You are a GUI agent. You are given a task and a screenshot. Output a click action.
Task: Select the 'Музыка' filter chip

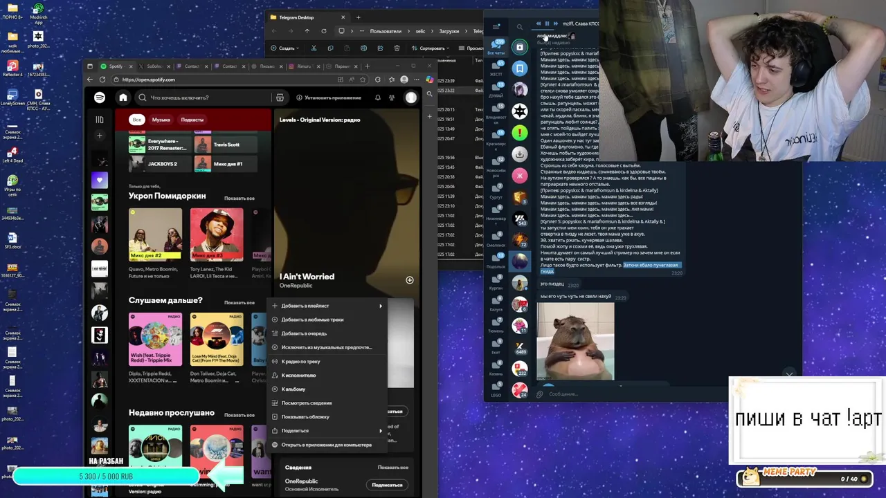click(161, 120)
